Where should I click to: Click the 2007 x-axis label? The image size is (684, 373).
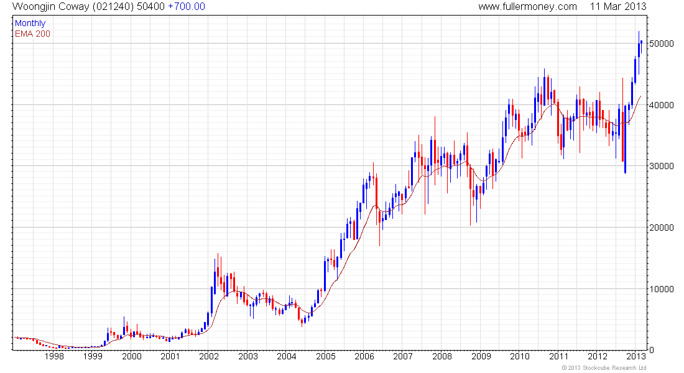point(403,356)
